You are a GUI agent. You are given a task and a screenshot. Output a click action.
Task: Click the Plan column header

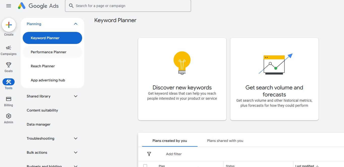pyautogui.click(x=162, y=166)
